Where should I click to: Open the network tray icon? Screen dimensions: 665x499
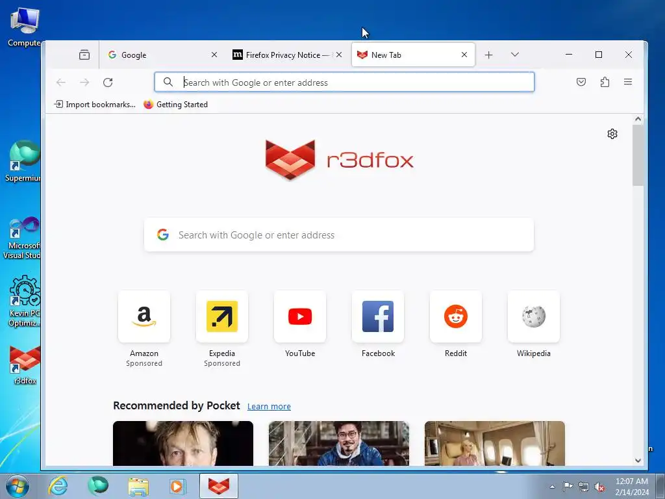[x=584, y=487]
